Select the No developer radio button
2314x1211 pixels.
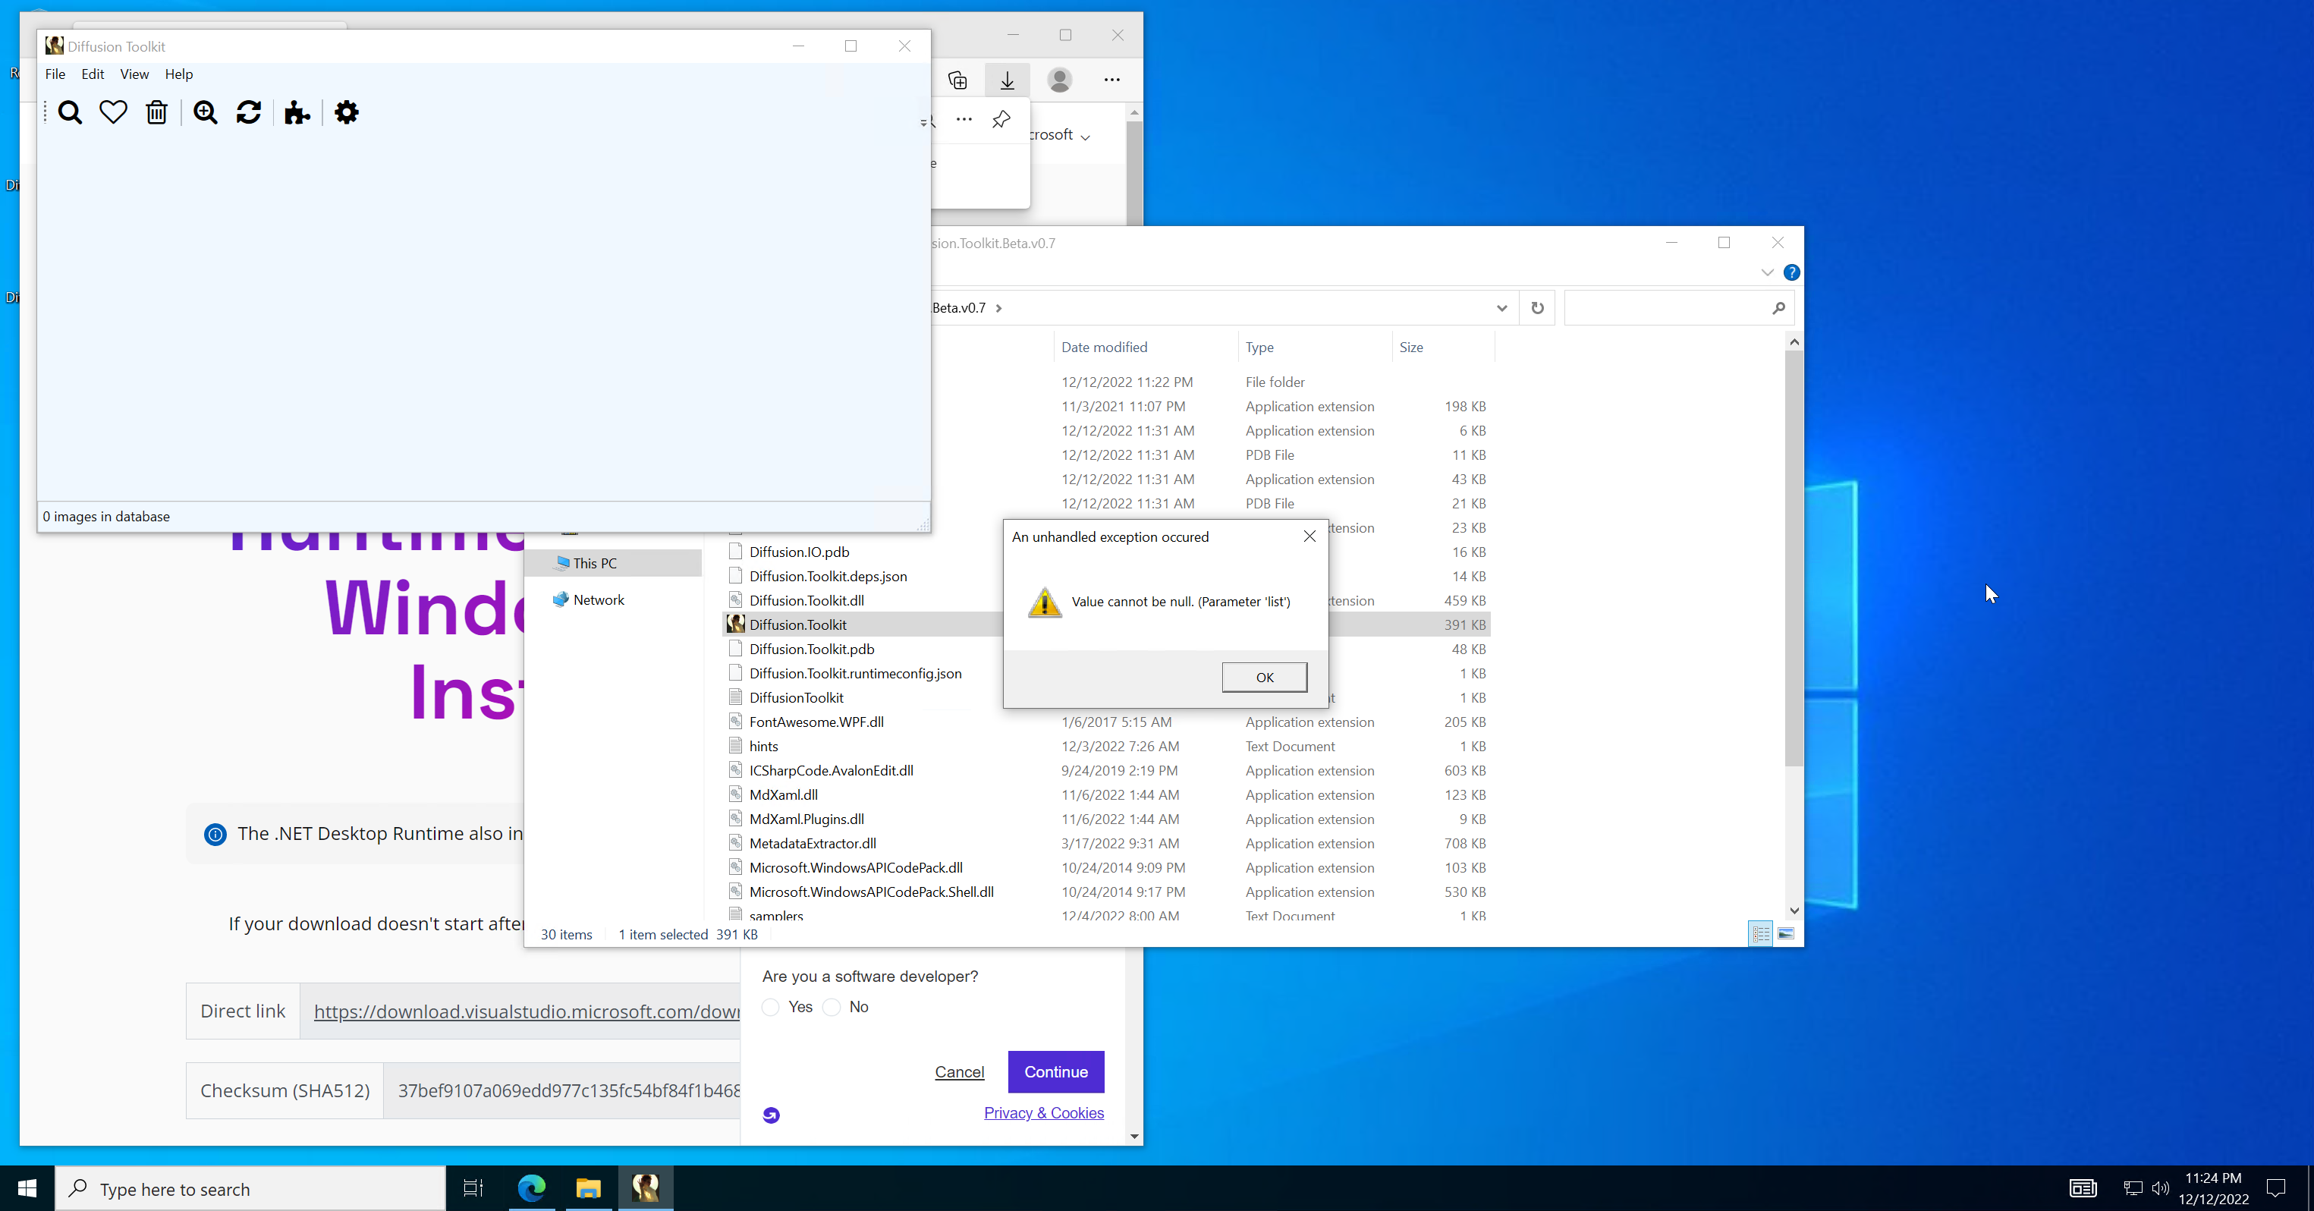tap(832, 1007)
